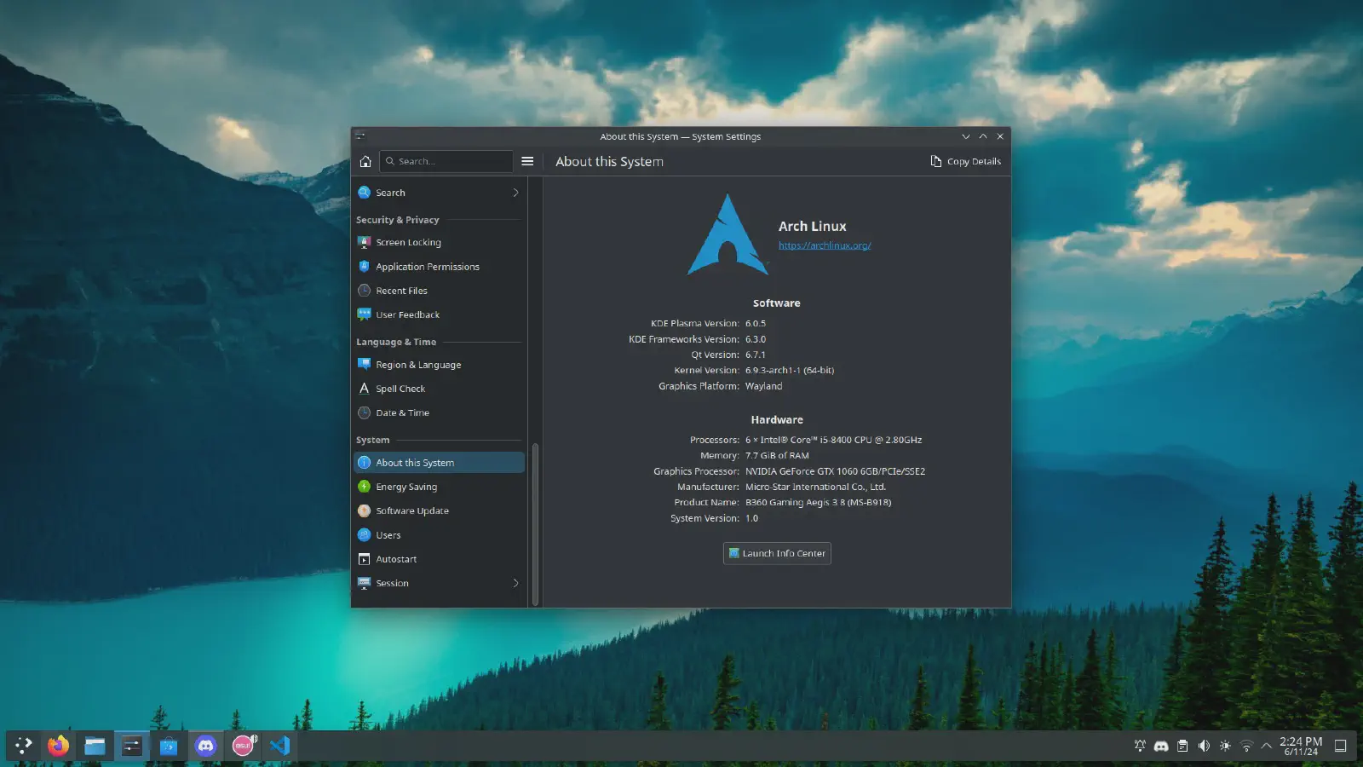
Task: Open Visual Studio Code from taskbar
Action: (x=279, y=746)
